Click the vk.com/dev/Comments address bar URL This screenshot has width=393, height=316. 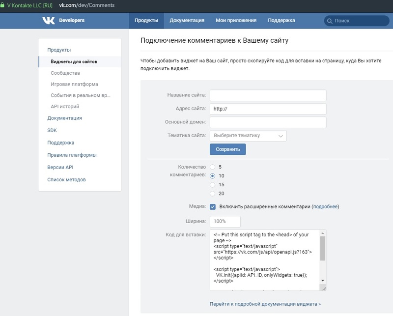(87, 5)
